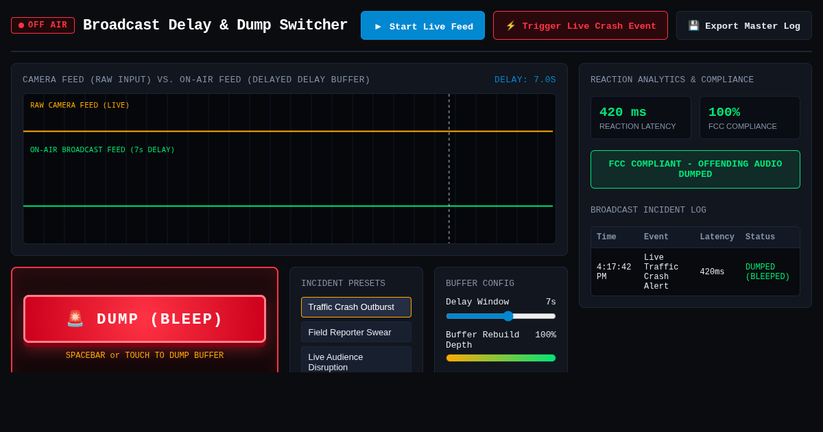
Task: Click the RAW CAMERA FEED (LIVE) label
Action: (x=80, y=106)
